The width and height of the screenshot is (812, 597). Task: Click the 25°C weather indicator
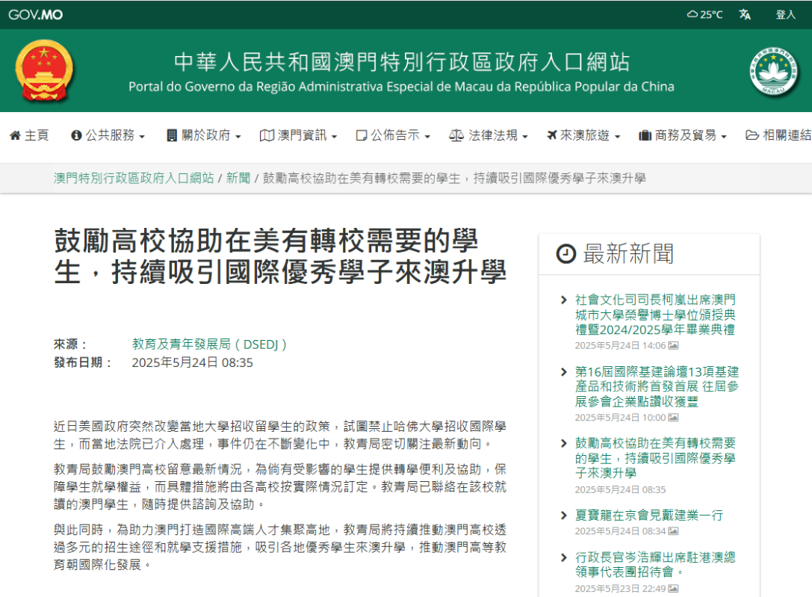click(704, 14)
